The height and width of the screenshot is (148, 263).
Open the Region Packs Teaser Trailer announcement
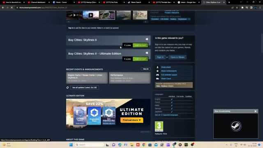[87, 78]
